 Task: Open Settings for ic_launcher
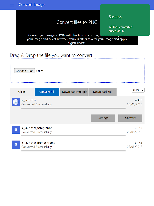[103, 118]
